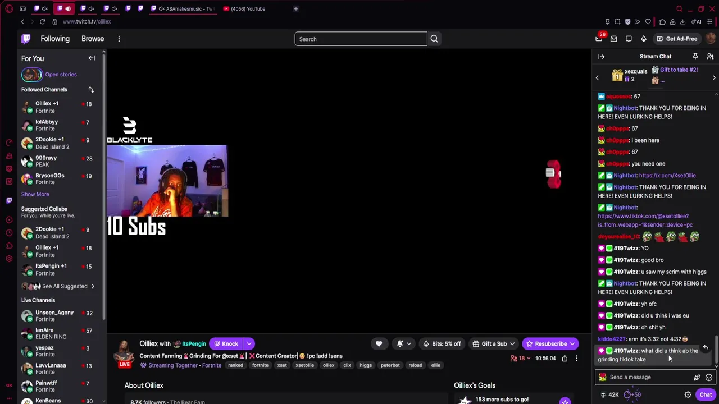Show next gift leaderboard entry
The height and width of the screenshot is (404, 719).
[714, 78]
